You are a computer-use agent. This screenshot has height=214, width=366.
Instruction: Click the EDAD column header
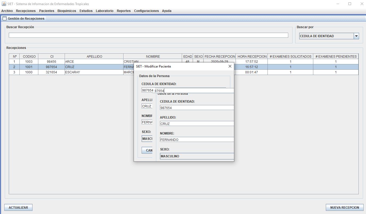(188, 56)
